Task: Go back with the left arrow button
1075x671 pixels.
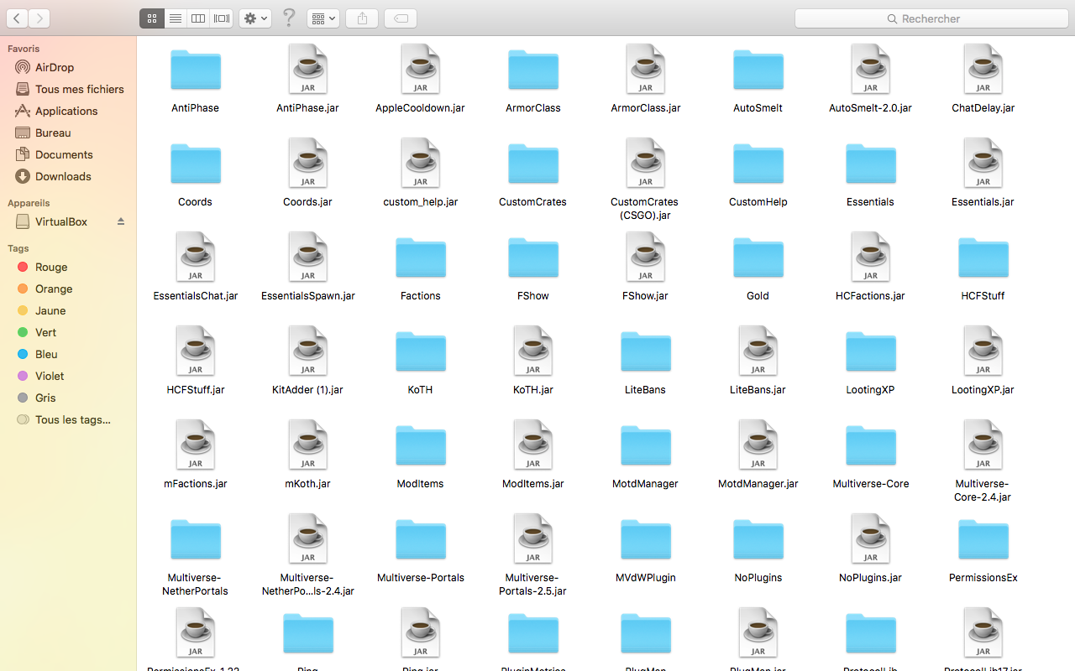Action: (17, 18)
